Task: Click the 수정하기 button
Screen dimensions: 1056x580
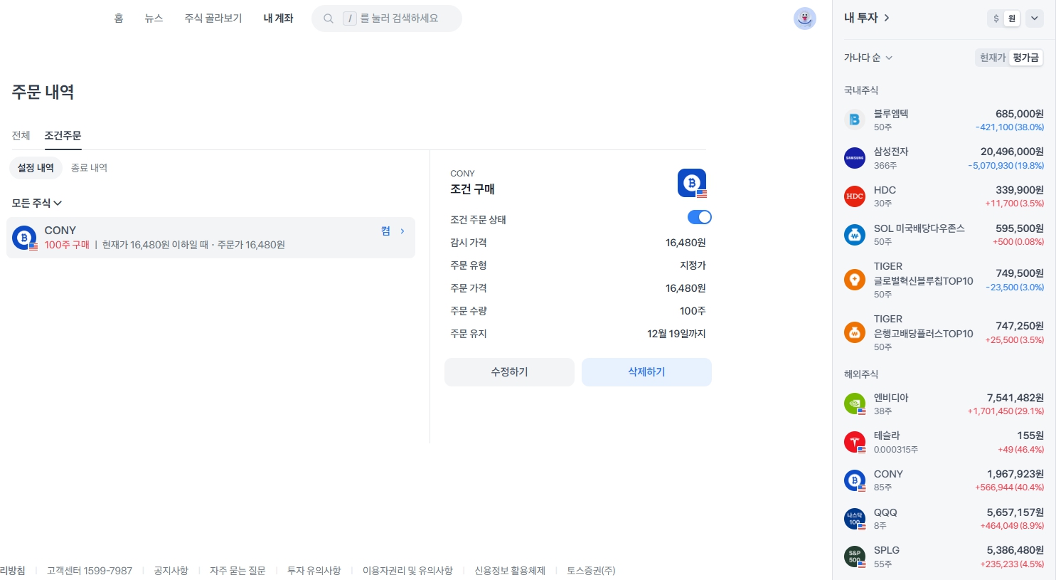Action: point(509,372)
